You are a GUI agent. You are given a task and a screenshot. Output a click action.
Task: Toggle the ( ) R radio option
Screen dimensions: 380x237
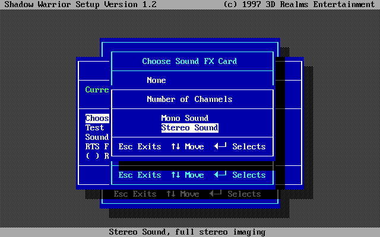coord(97,156)
